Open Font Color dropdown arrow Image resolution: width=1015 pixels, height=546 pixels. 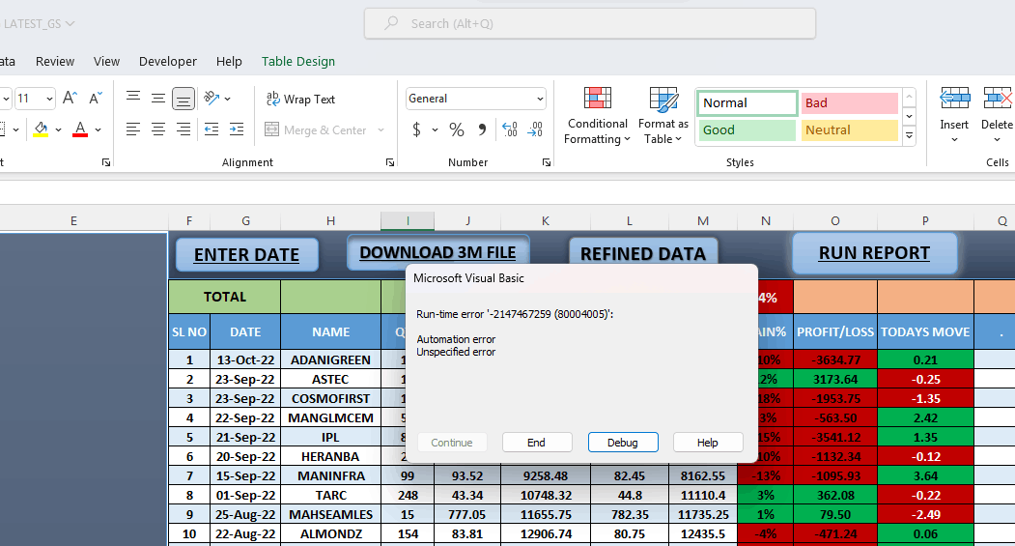[x=98, y=129]
